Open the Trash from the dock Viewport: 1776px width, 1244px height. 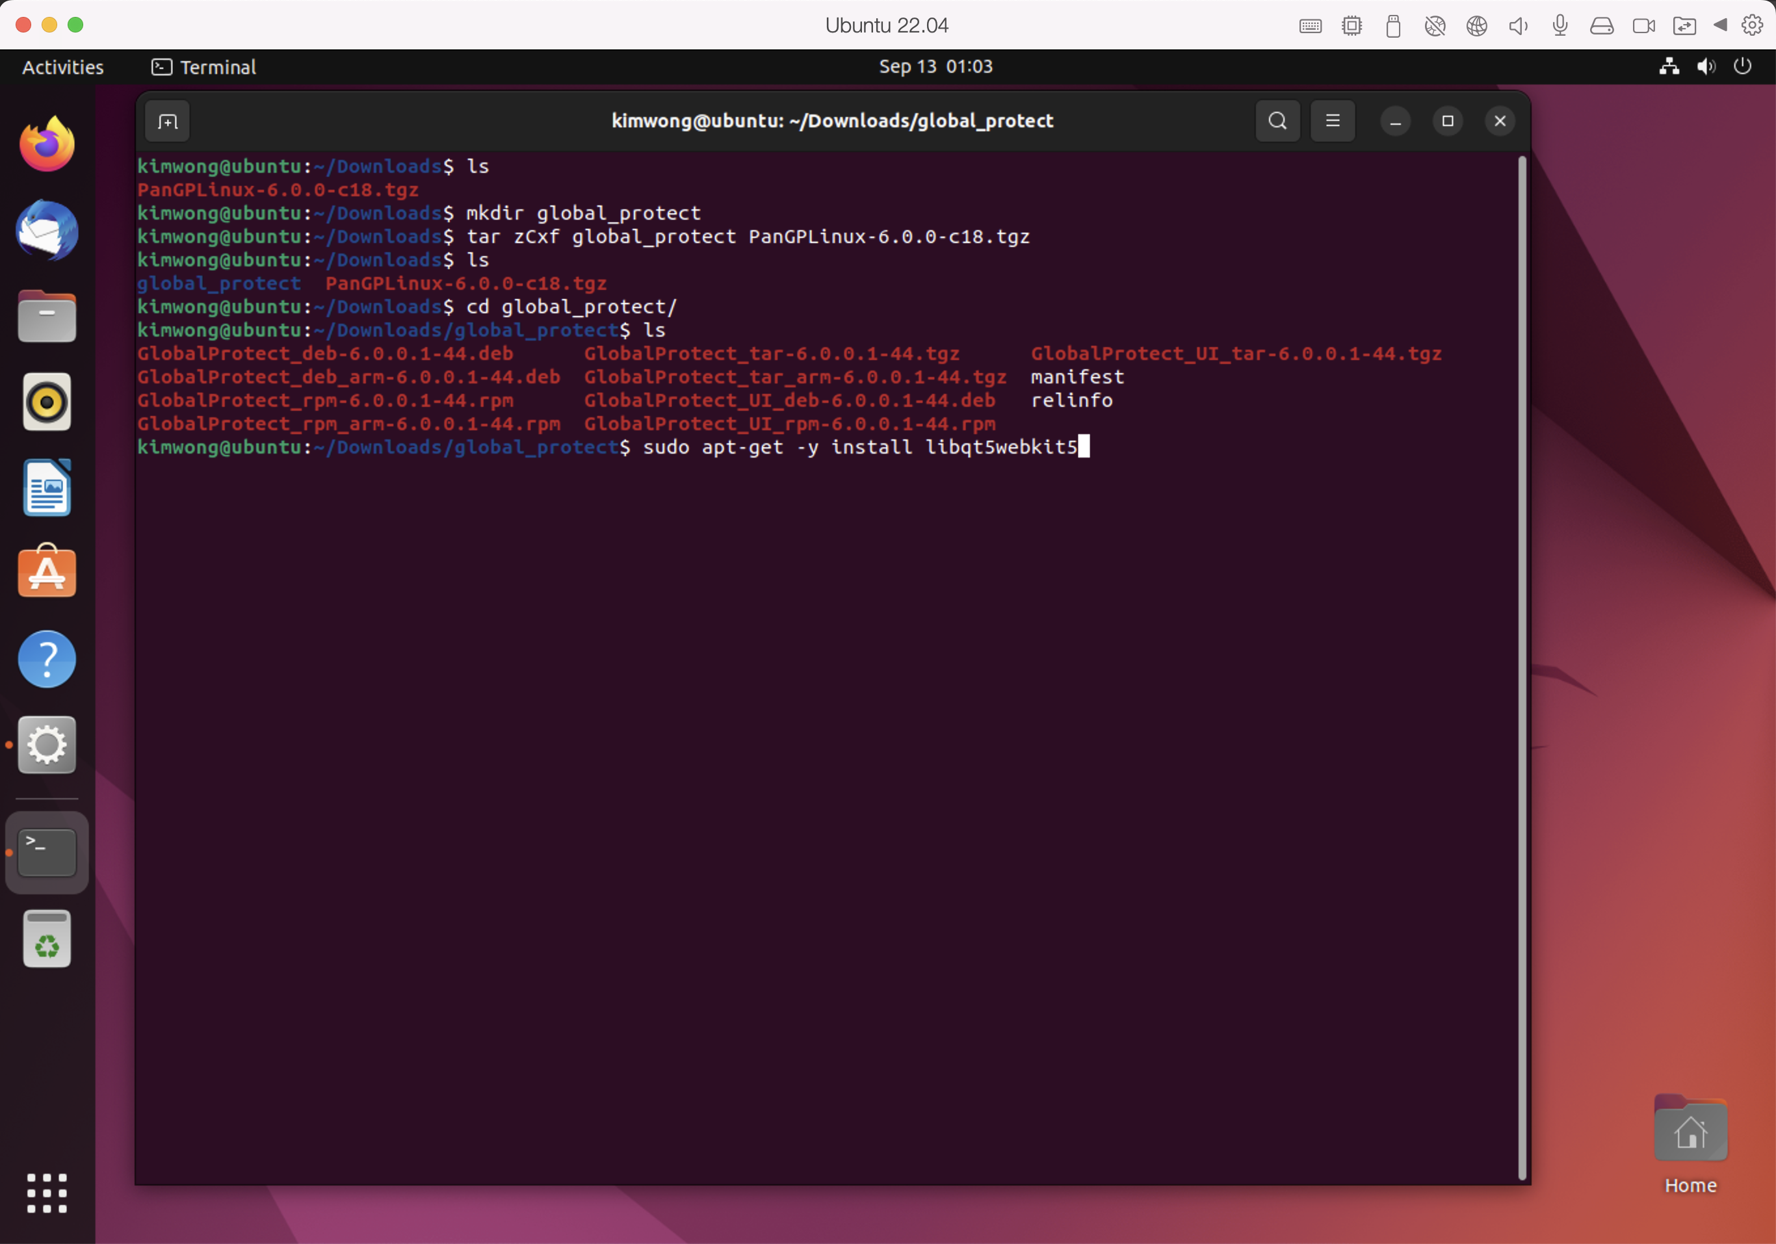tap(47, 939)
